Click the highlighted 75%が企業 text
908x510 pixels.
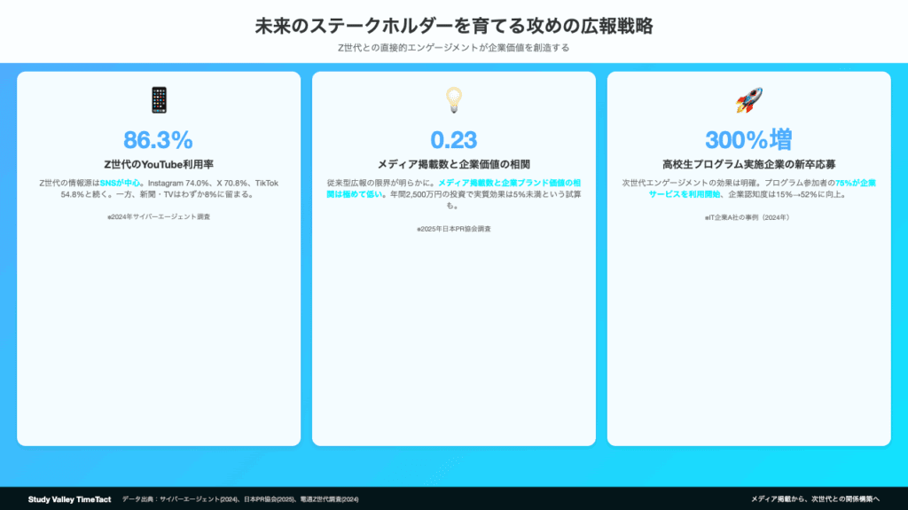click(x=855, y=183)
